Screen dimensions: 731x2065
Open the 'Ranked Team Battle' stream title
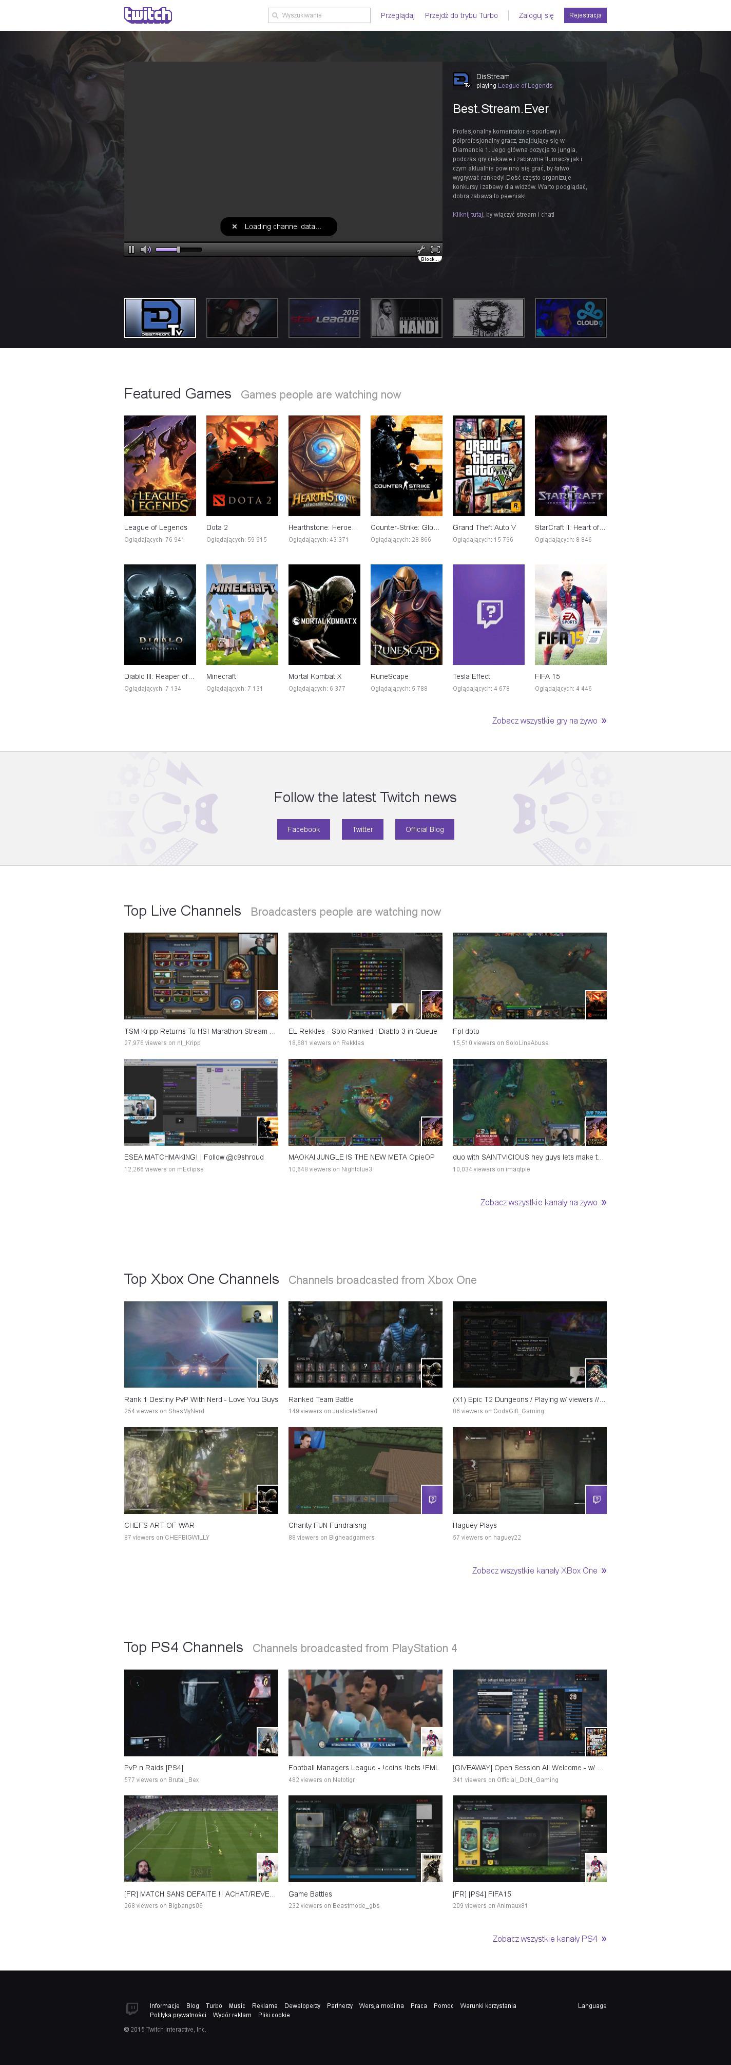coord(321,1399)
